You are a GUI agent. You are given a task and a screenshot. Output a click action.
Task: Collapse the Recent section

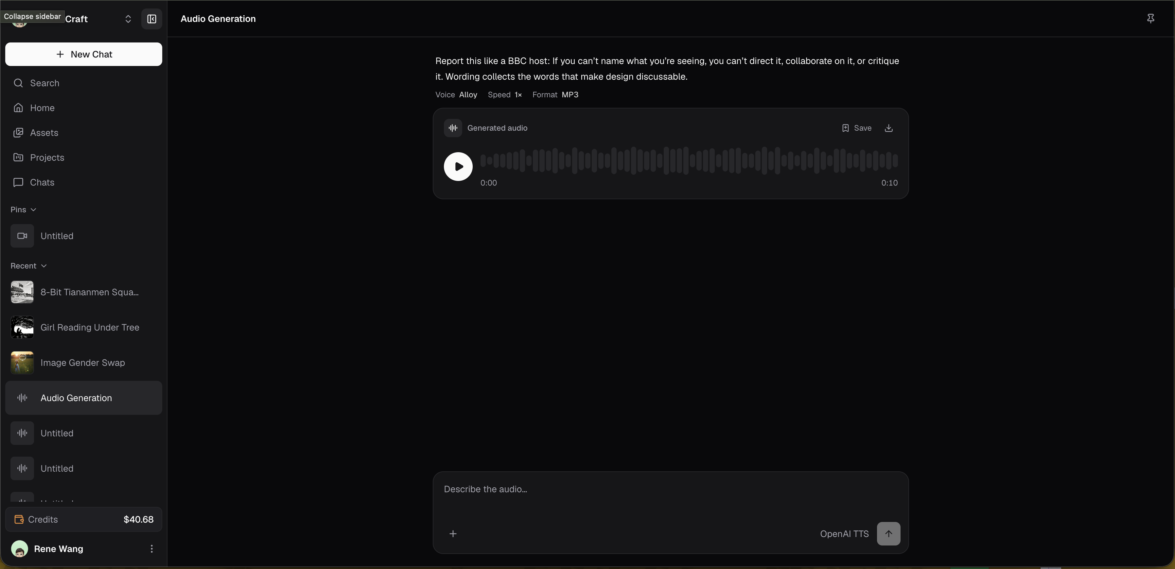point(29,266)
